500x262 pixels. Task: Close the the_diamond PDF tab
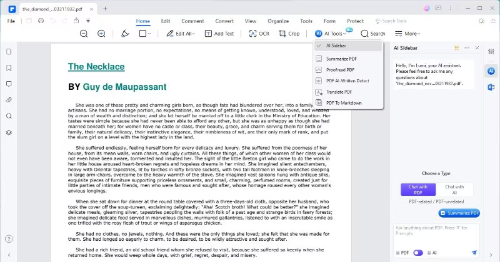[x=91, y=9]
